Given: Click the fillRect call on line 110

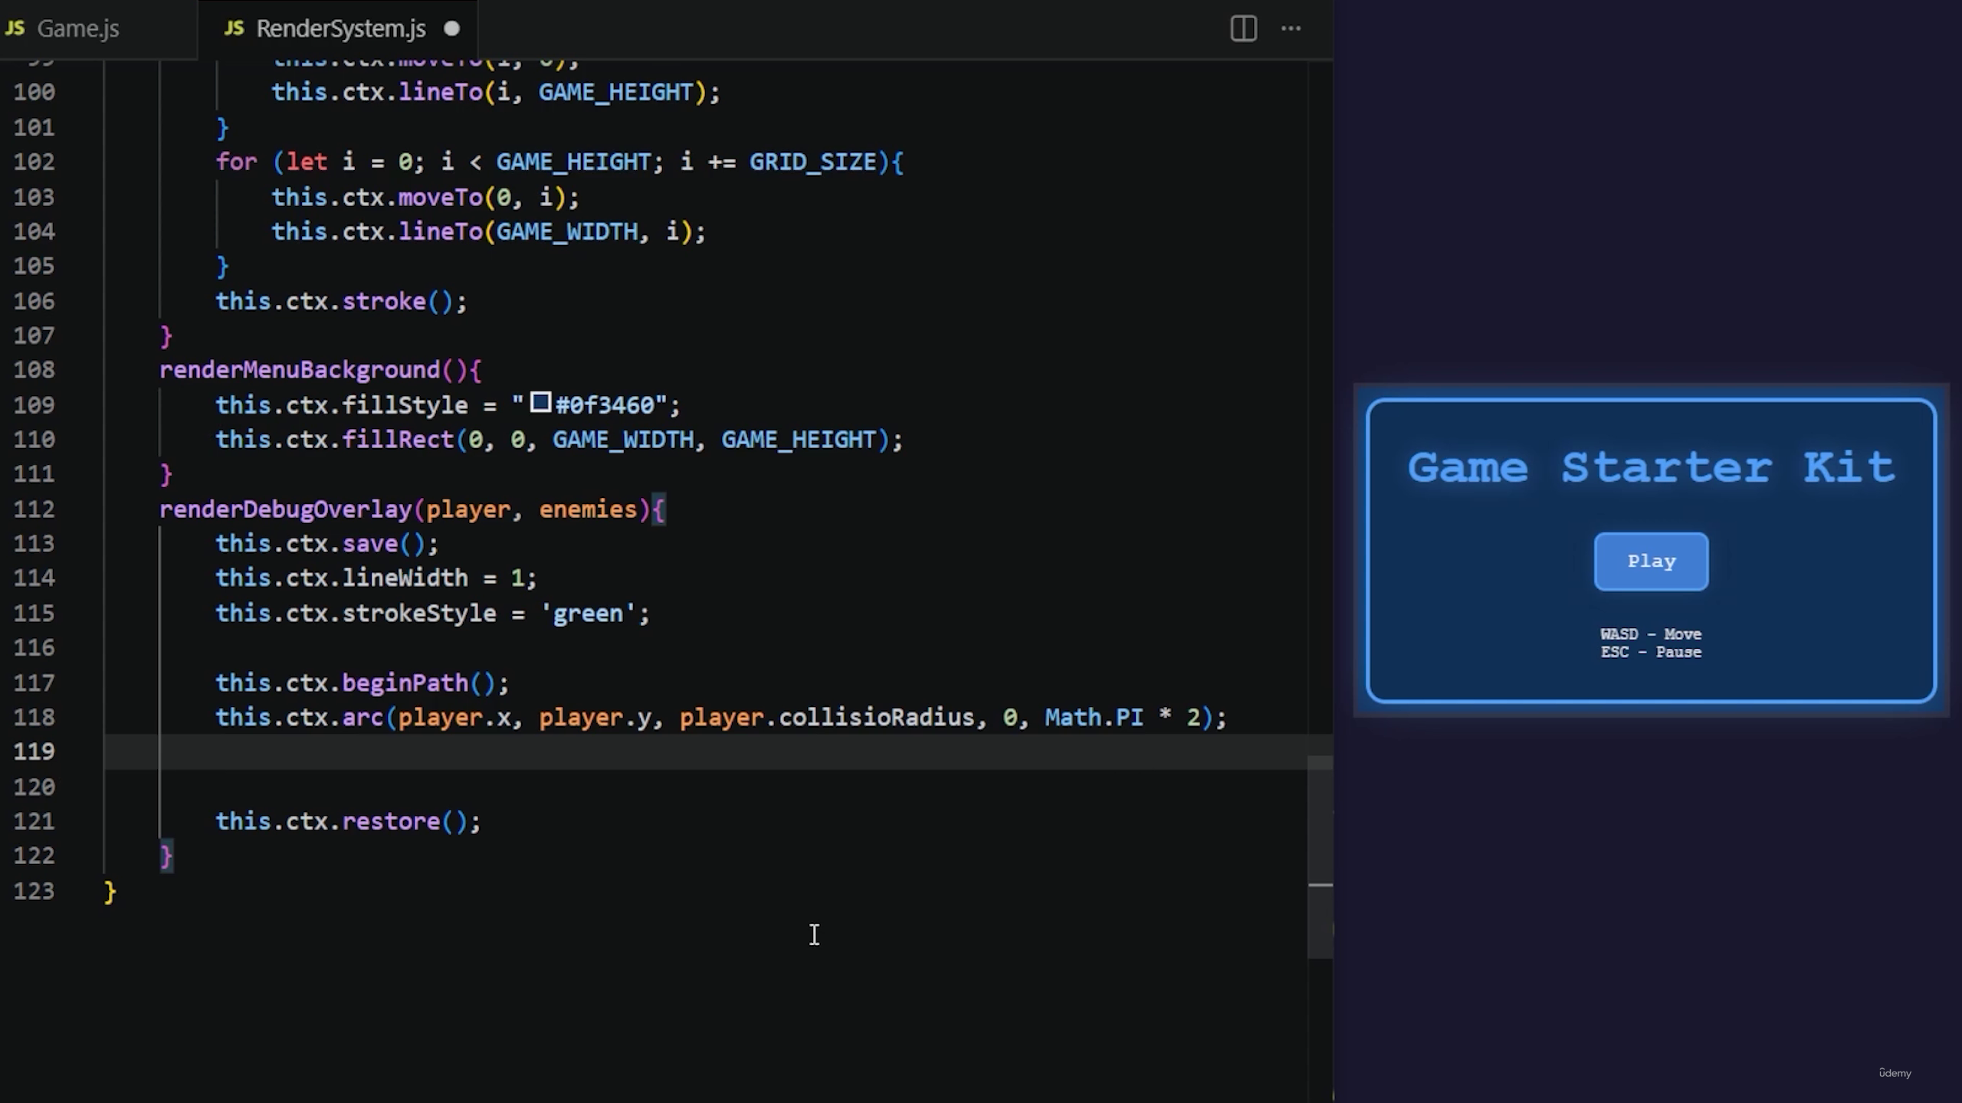Looking at the screenshot, I should tap(398, 440).
